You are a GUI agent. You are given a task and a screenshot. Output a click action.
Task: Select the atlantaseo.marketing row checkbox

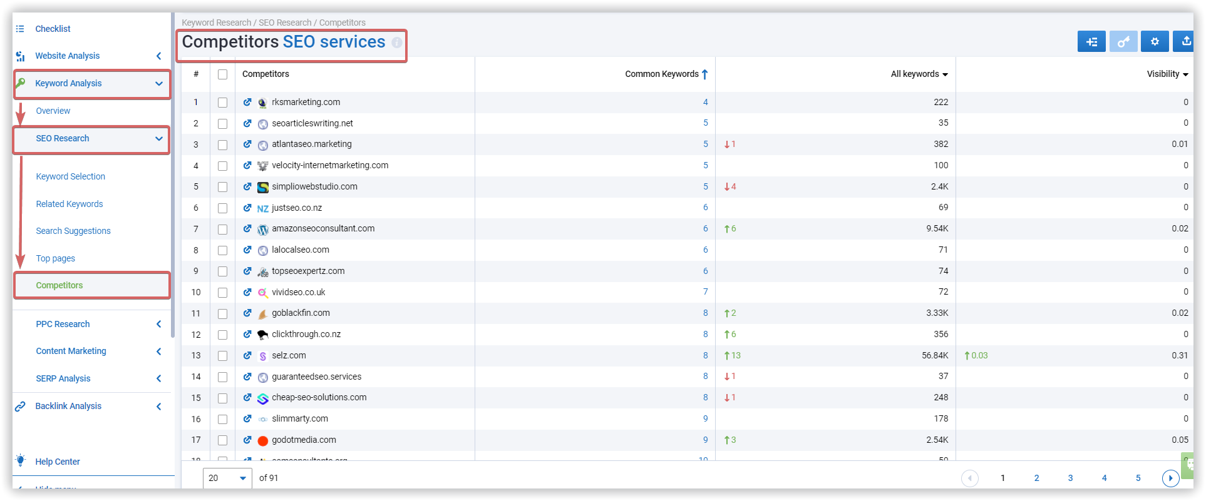click(x=222, y=144)
